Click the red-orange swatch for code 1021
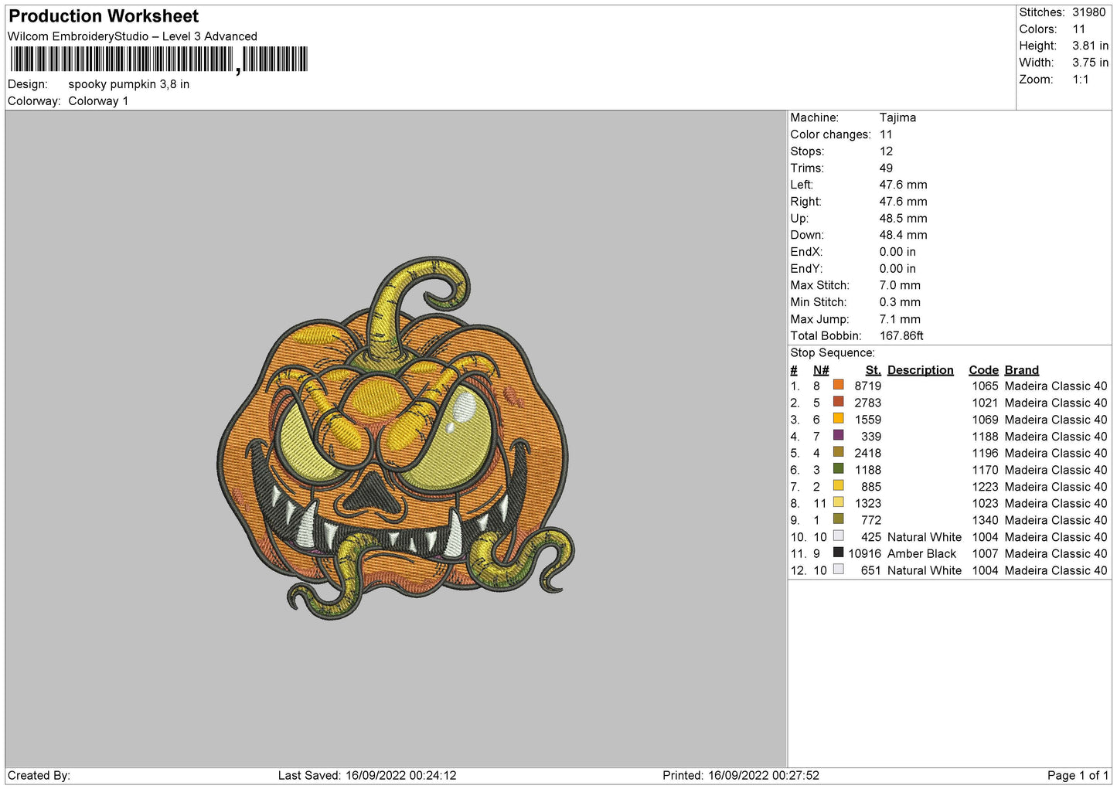The height and width of the screenshot is (789, 1117). 838,402
